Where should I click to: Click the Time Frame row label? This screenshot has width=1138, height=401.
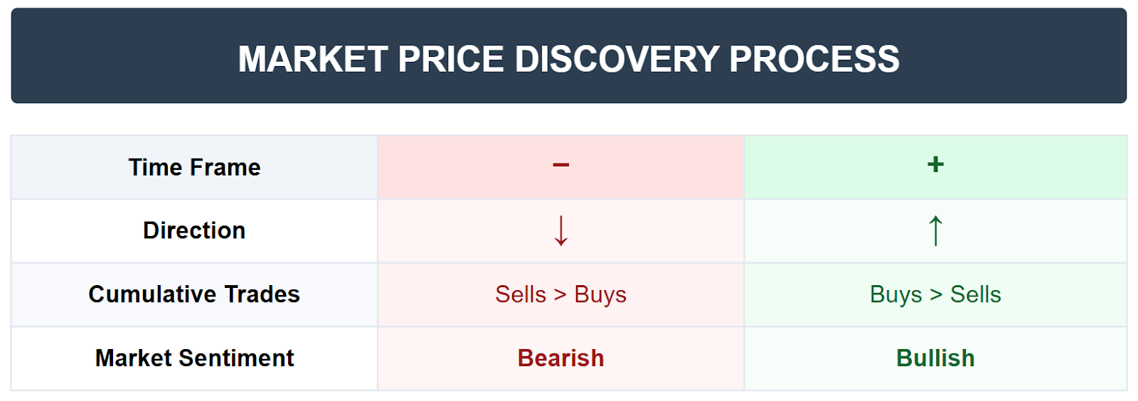click(x=194, y=167)
